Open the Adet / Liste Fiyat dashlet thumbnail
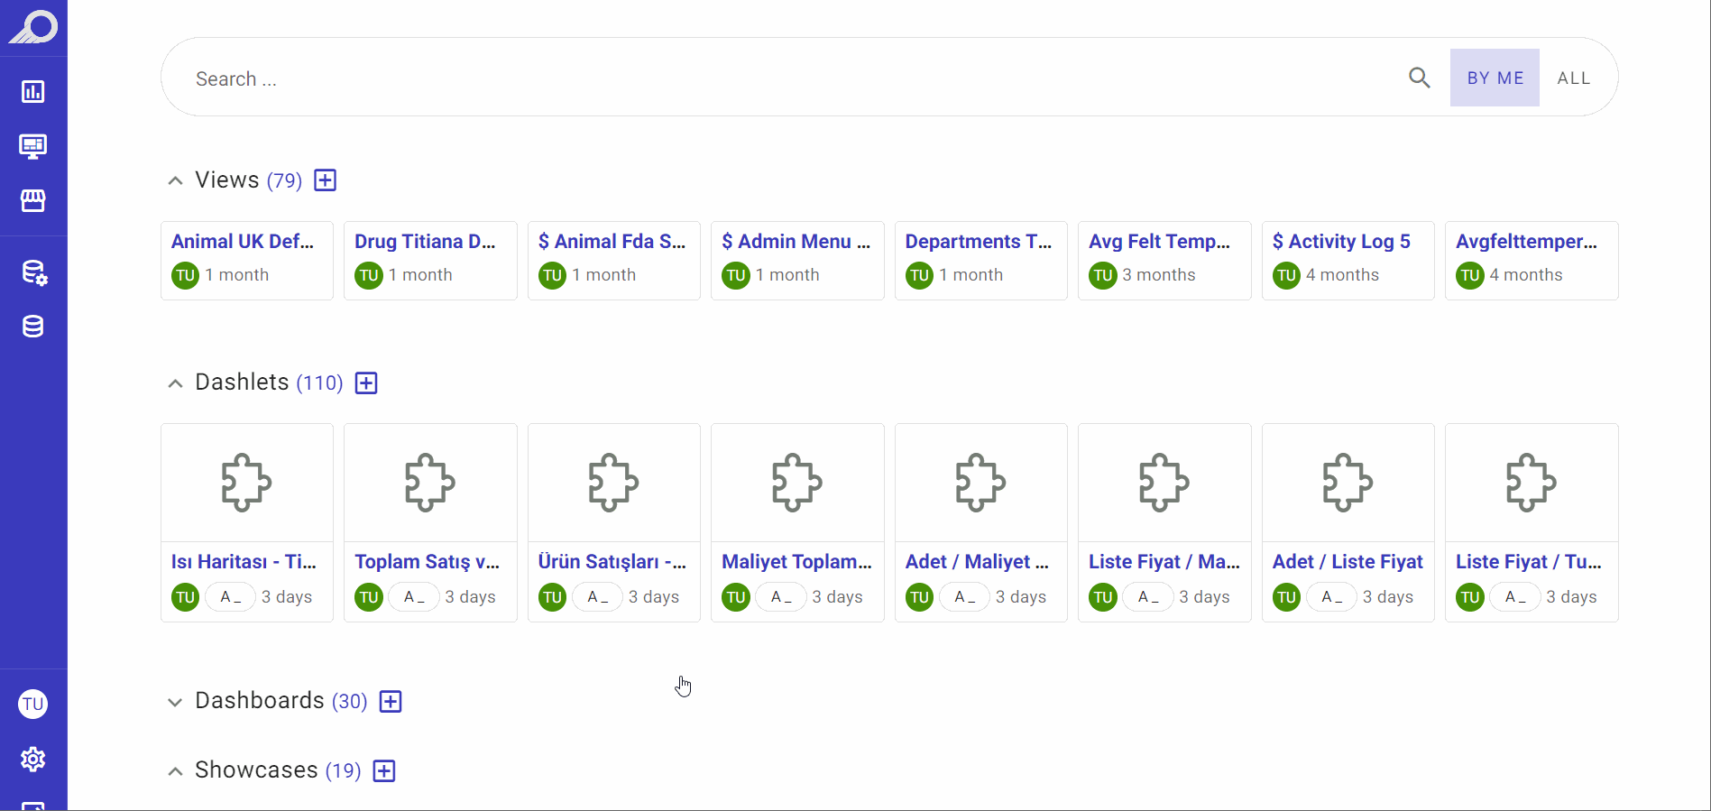 [x=1348, y=483]
